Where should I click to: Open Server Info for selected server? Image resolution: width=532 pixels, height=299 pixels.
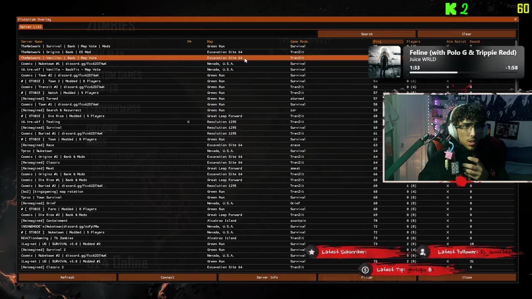click(267, 277)
